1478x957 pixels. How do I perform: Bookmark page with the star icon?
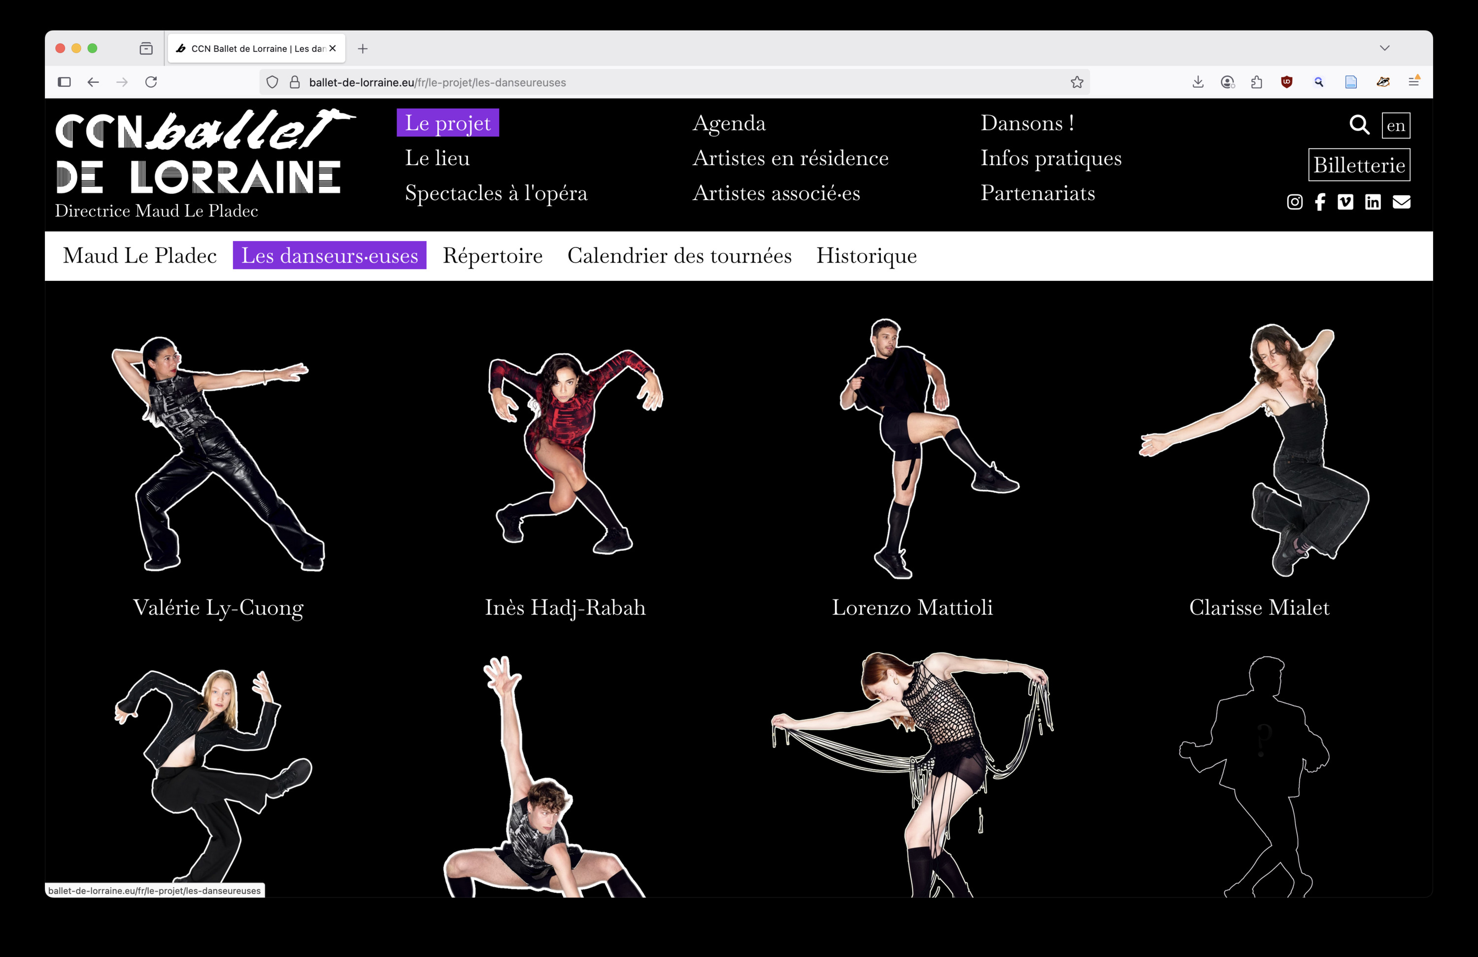tap(1076, 82)
